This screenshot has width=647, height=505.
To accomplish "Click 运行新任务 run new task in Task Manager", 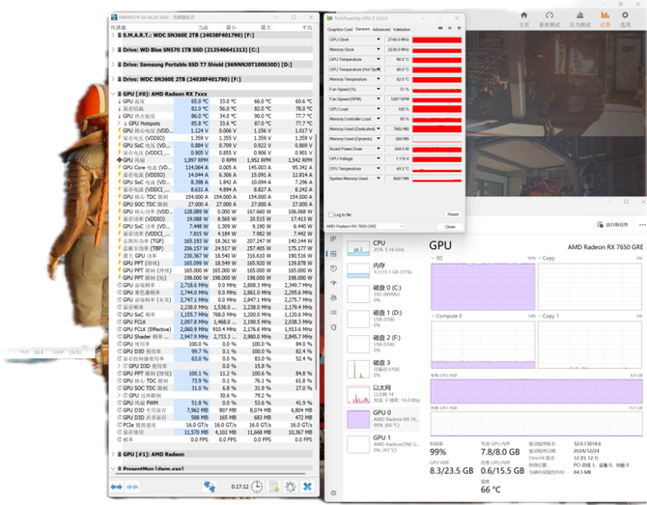I will tap(612, 225).
